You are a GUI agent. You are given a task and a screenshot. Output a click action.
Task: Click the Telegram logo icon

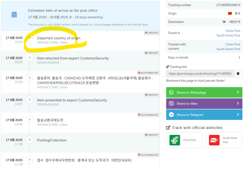tap(171, 115)
